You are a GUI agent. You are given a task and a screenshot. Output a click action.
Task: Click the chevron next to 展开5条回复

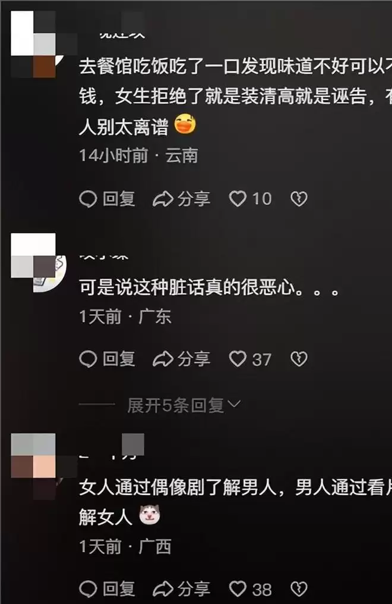(x=234, y=405)
